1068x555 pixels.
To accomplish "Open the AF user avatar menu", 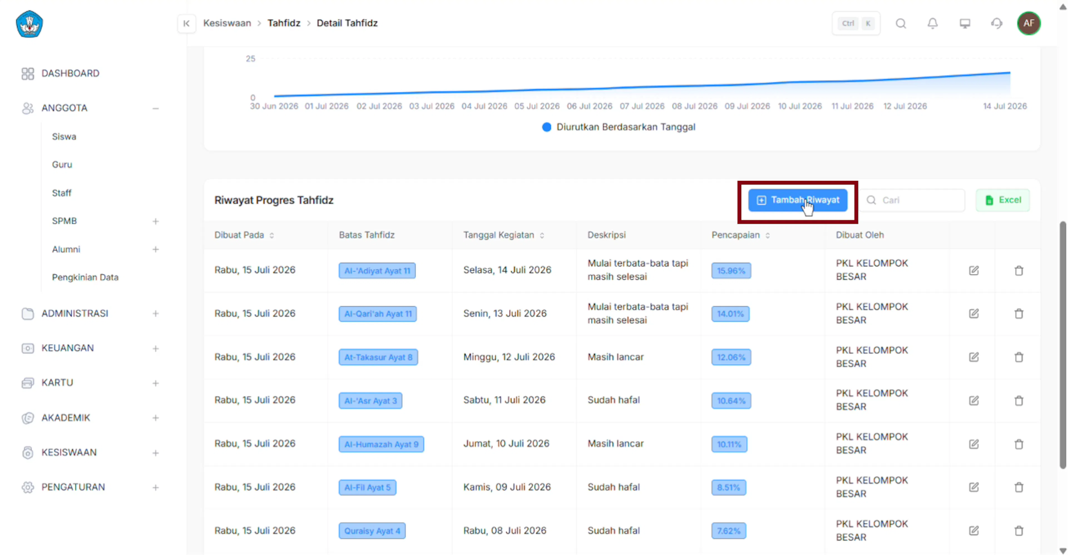I will (1029, 23).
